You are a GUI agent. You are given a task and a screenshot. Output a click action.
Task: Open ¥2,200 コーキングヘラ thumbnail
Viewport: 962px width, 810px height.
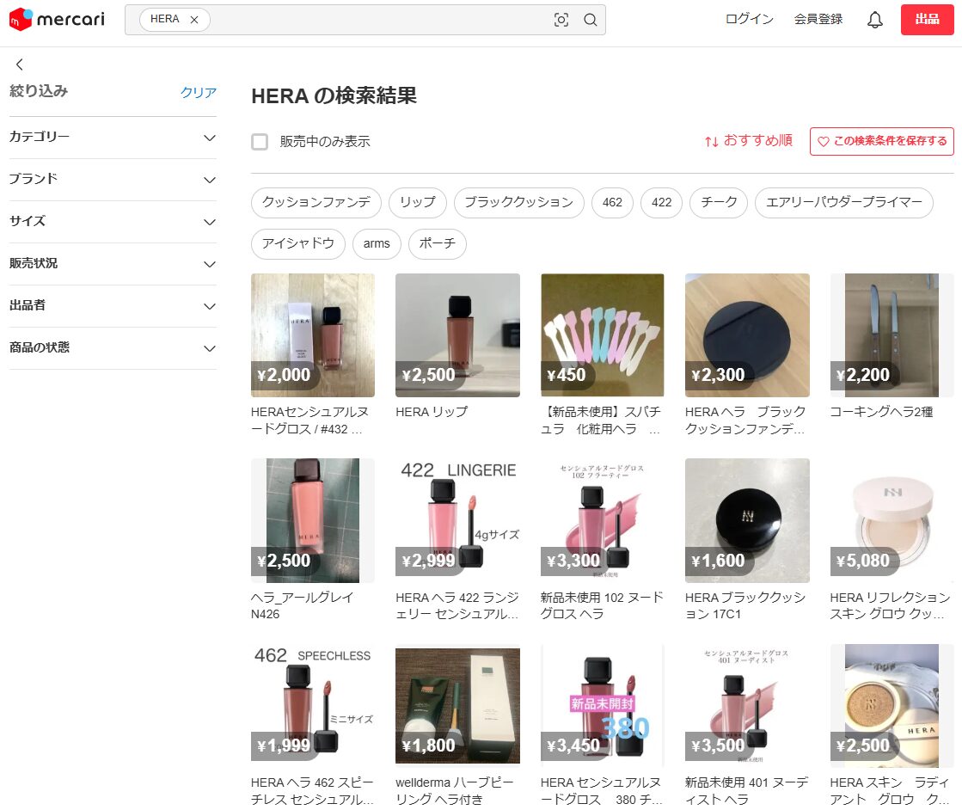(892, 335)
